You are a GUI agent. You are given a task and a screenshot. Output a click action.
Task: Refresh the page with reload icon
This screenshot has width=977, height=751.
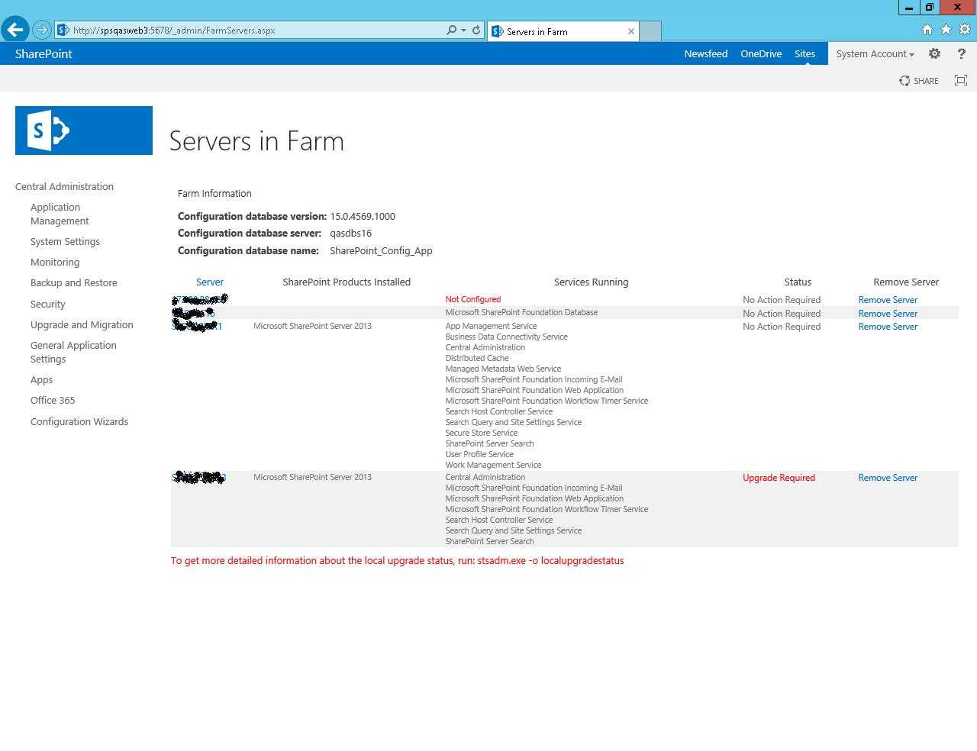tap(476, 31)
